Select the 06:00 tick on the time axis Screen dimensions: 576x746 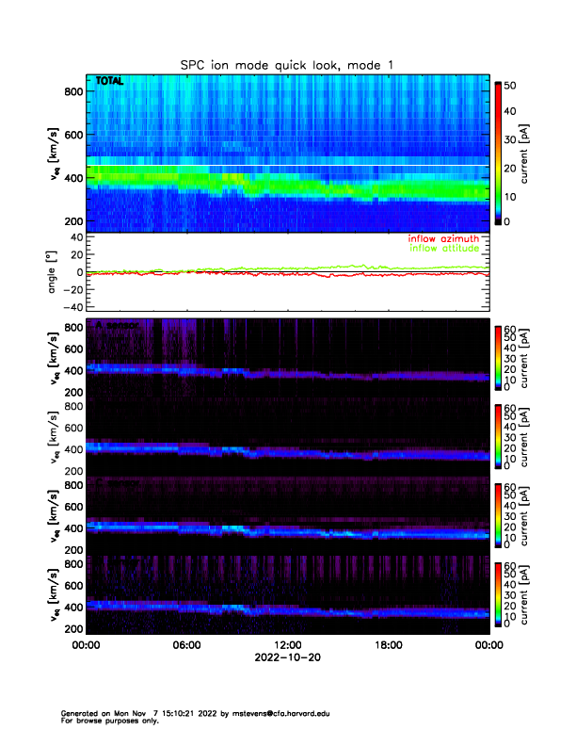tap(186, 645)
